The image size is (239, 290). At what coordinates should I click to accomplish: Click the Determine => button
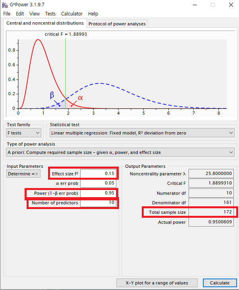(23, 174)
